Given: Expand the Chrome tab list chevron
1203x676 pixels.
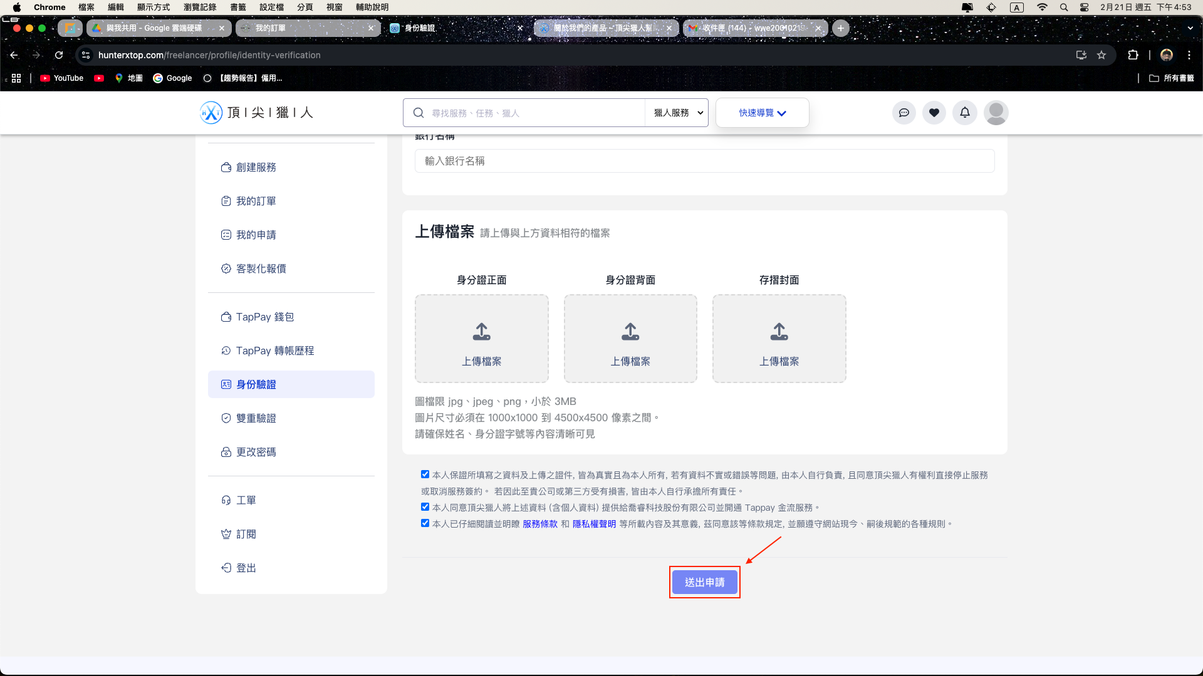Looking at the screenshot, I should click(1190, 28).
